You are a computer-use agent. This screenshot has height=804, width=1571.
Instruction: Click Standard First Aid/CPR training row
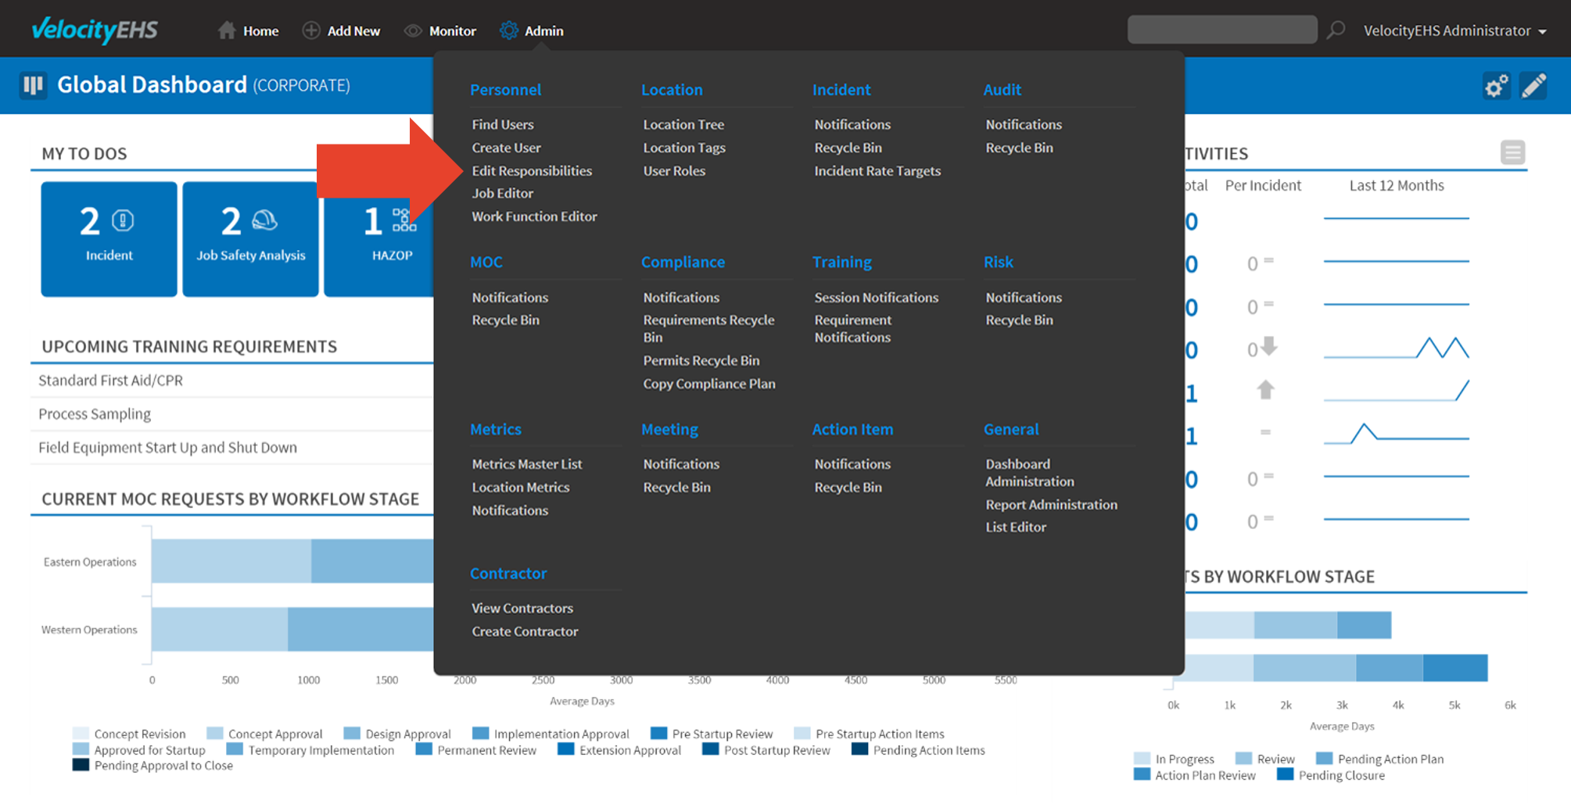pyautogui.click(x=231, y=381)
